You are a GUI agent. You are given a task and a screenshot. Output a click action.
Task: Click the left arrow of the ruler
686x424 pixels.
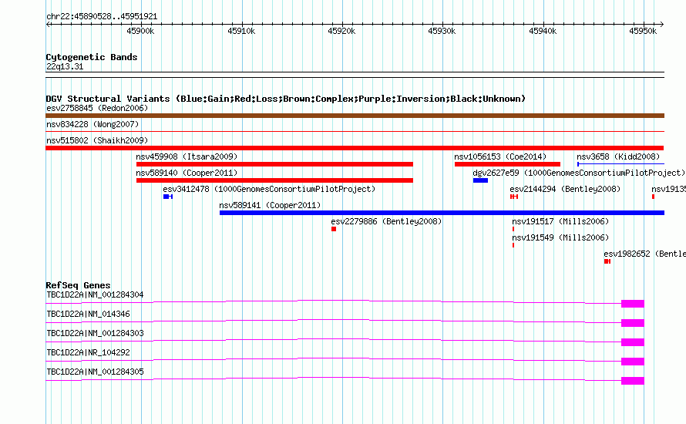[x=48, y=24]
